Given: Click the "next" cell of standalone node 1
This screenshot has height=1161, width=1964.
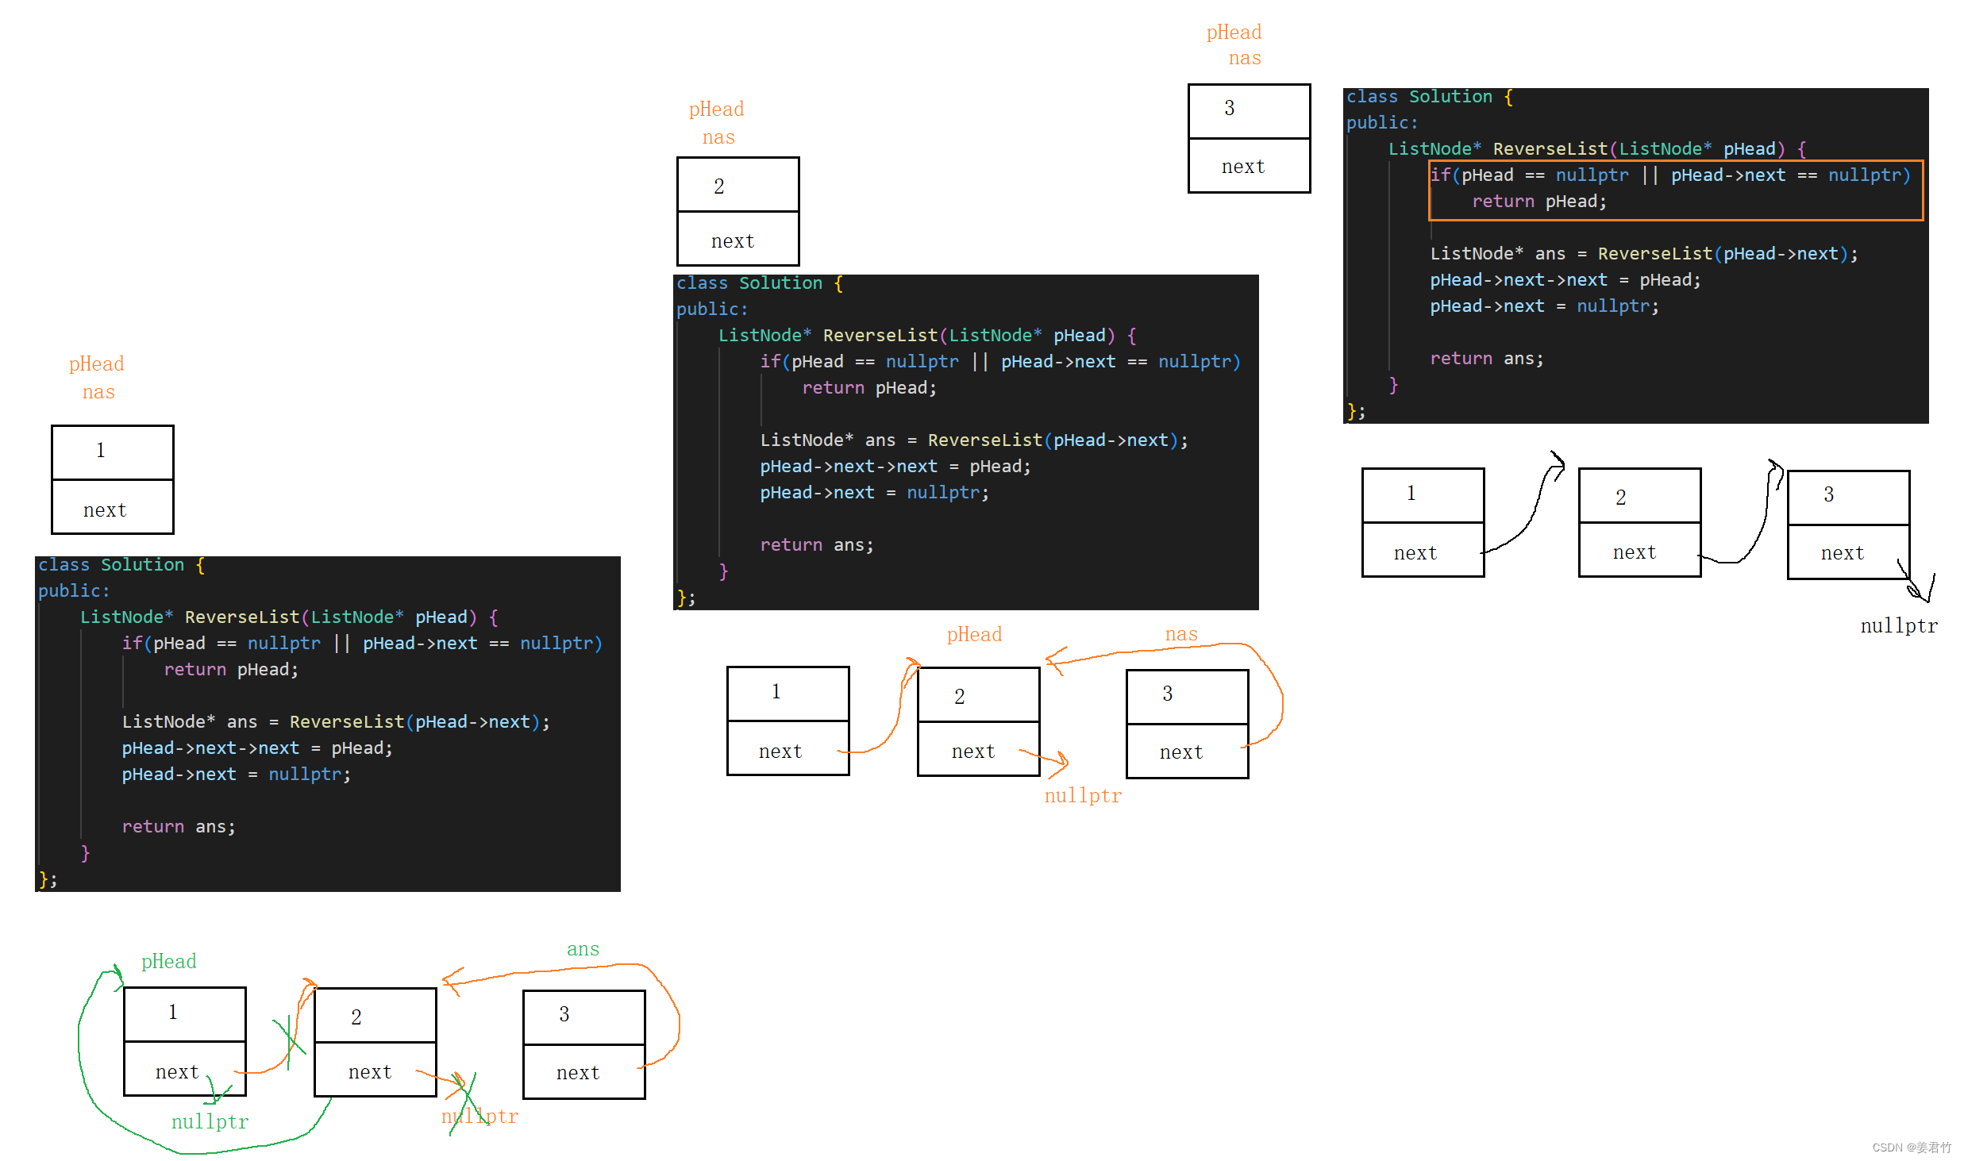Looking at the screenshot, I should click(112, 507).
